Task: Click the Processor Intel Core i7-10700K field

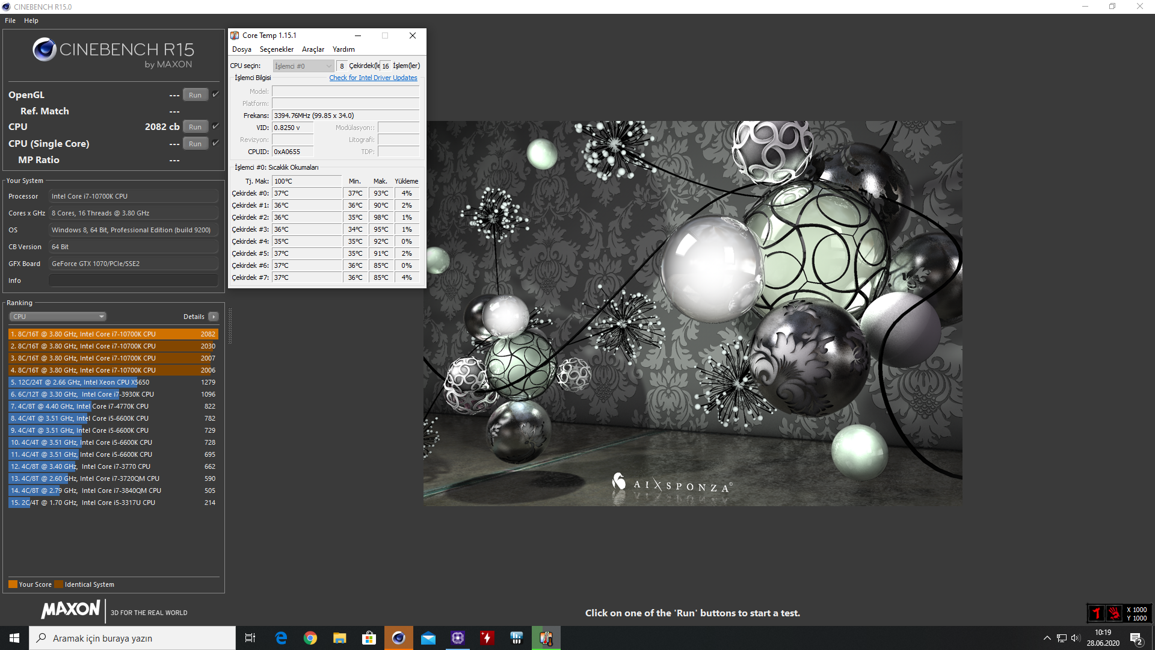Action: tap(134, 196)
